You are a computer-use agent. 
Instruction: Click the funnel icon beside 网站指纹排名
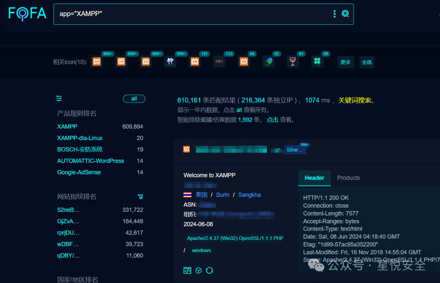click(x=141, y=197)
